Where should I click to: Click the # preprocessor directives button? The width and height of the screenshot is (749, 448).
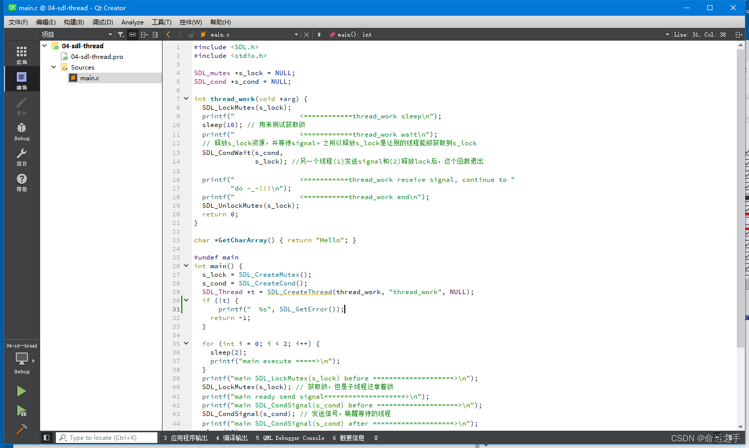pyautogui.click(x=319, y=35)
